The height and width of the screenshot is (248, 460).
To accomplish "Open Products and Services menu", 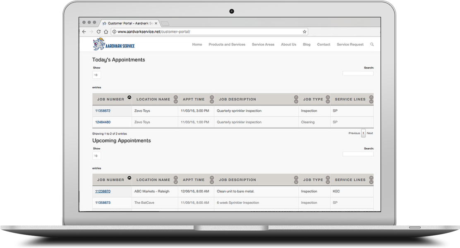I will (x=227, y=45).
